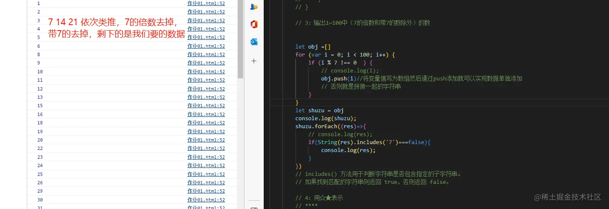The height and width of the screenshot is (209, 609).
Task: Open source link 作业01.html:52 on row 9
Action: coord(206,63)
